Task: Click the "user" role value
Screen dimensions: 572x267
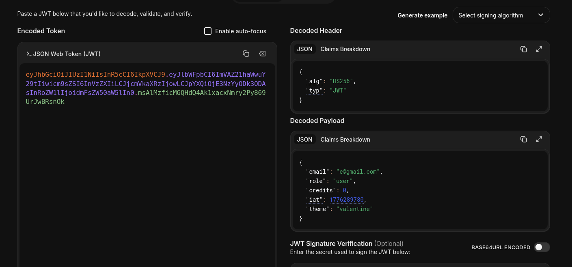Action: click(343, 181)
